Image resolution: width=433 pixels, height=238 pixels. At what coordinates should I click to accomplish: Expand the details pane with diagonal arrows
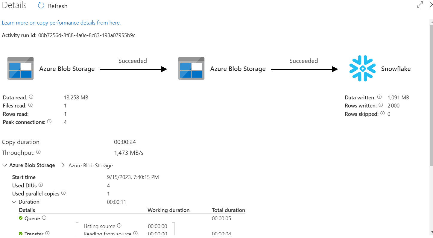tap(420, 5)
